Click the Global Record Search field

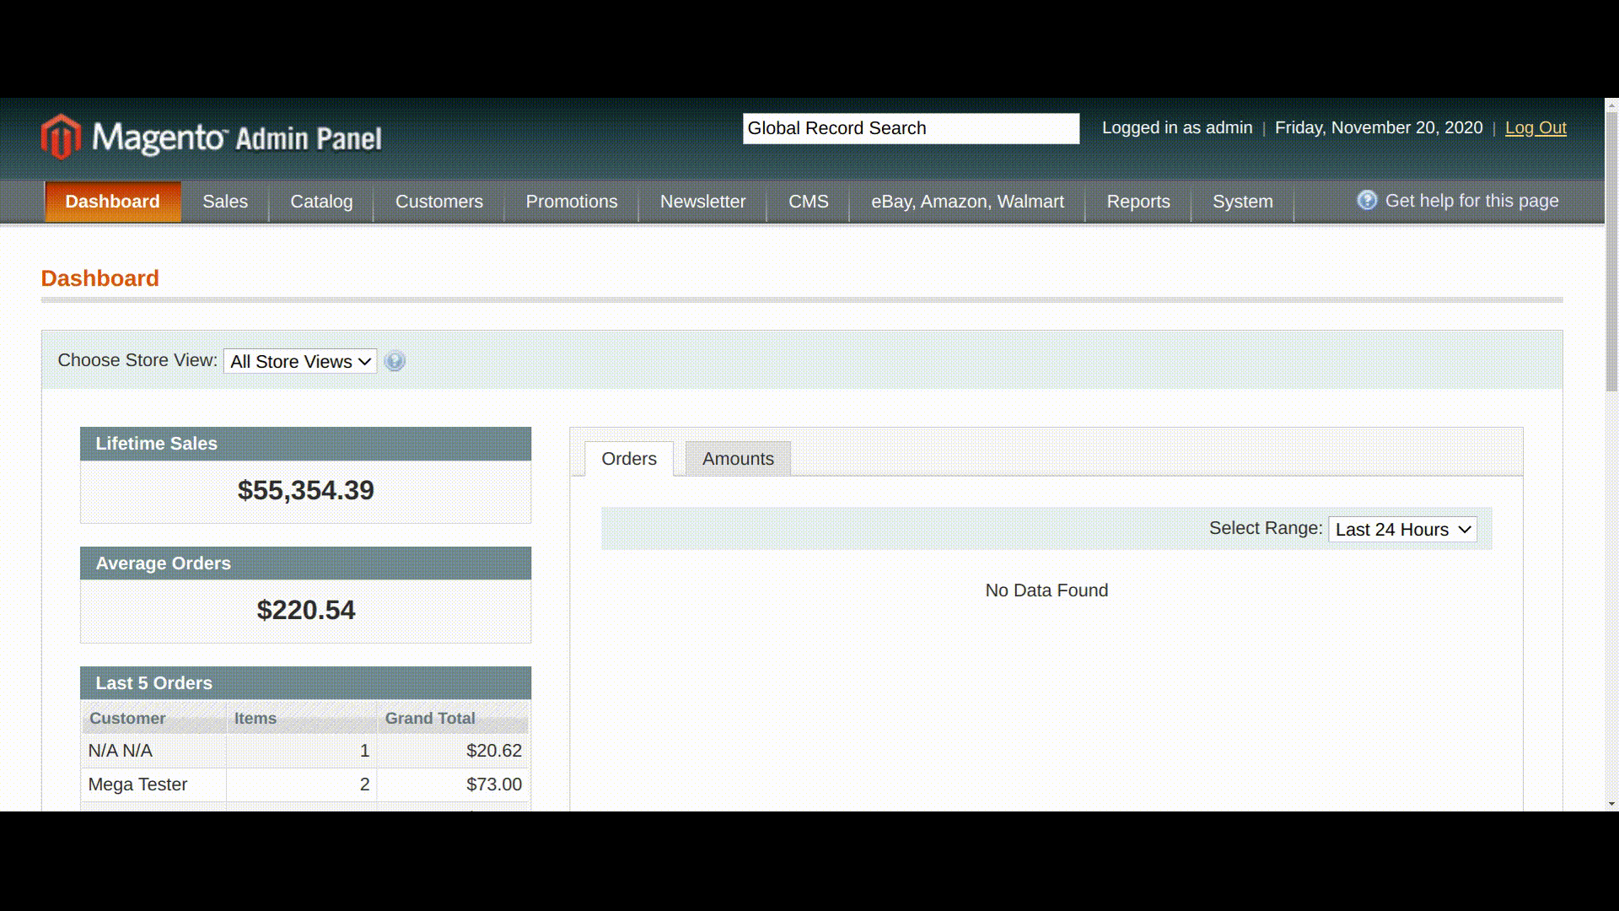(x=911, y=127)
